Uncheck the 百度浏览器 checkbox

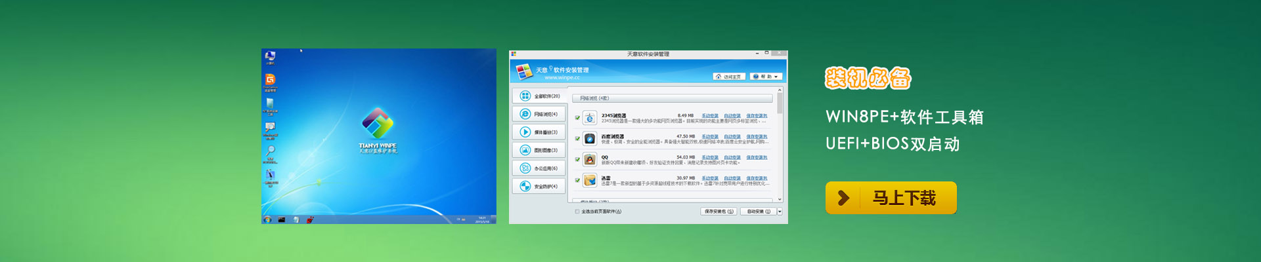point(577,139)
